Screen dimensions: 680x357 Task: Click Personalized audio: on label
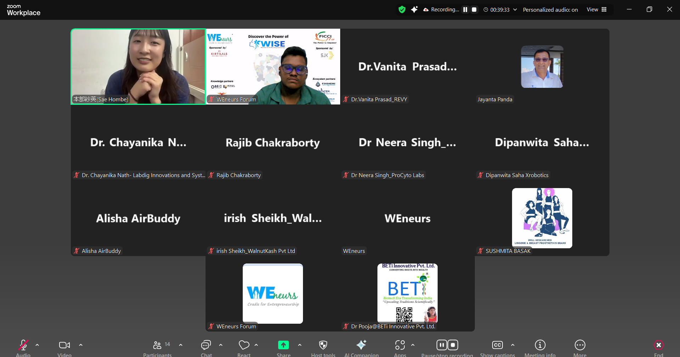pos(550,10)
